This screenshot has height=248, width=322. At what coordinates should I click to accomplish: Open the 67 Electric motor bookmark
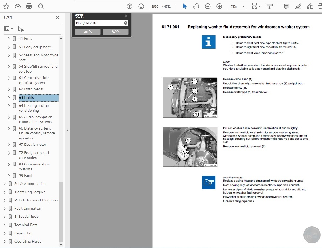(x=33, y=145)
